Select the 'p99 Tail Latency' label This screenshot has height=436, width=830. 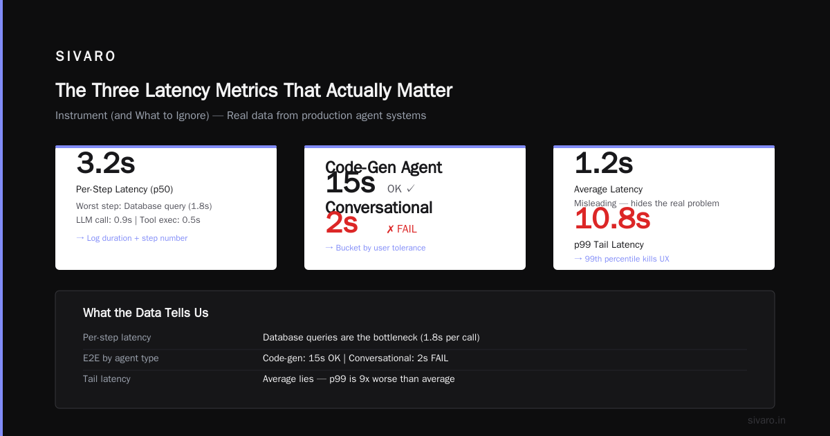[609, 244]
